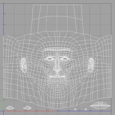The image size is (115, 115).
Task: Pick the leftmost small eyeball UV shell
Action: [10, 108]
